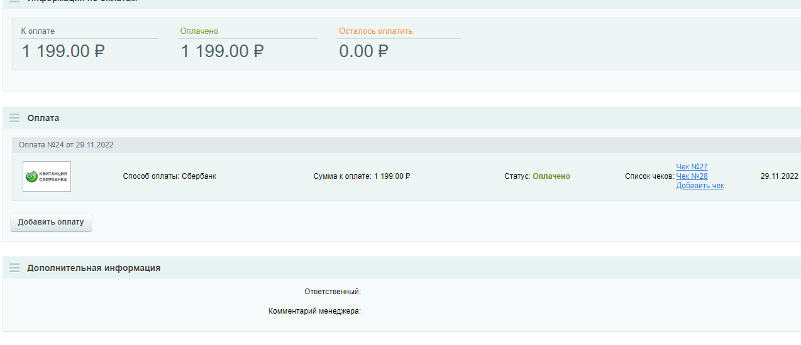This screenshot has width=801, height=345.
Task: Click the Оплачено status value
Action: point(551,176)
